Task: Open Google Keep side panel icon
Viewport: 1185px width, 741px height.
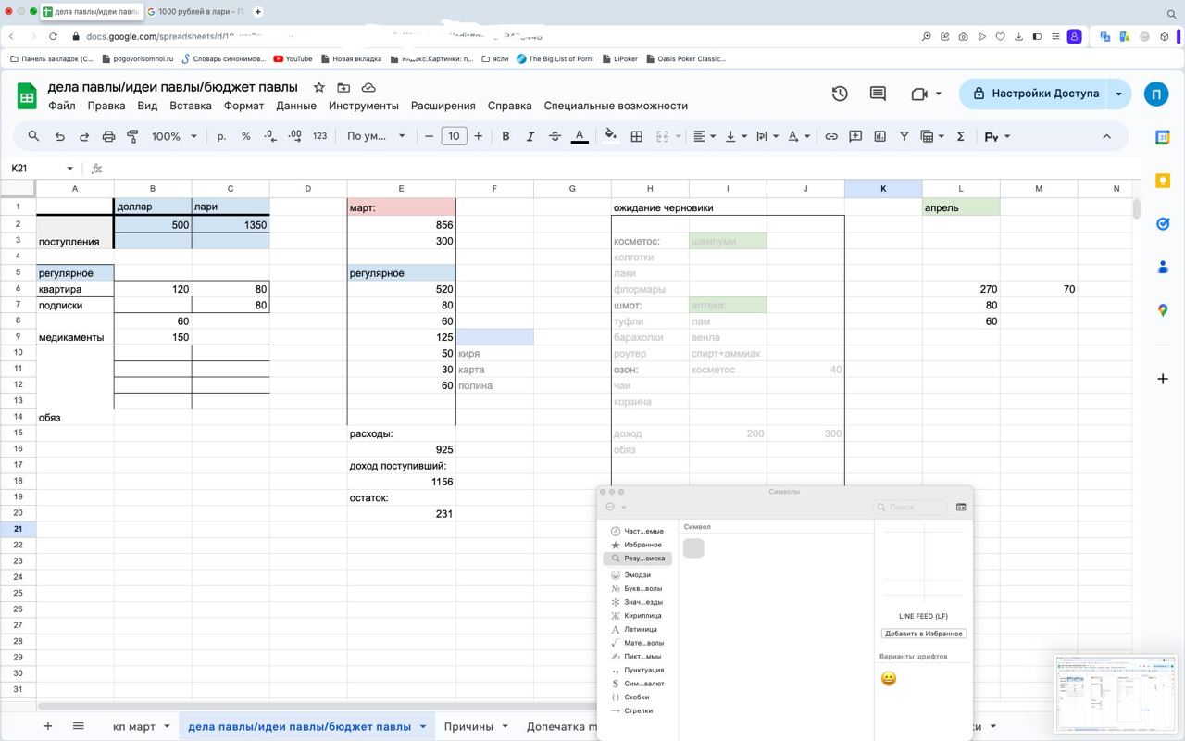Action: [x=1163, y=180]
